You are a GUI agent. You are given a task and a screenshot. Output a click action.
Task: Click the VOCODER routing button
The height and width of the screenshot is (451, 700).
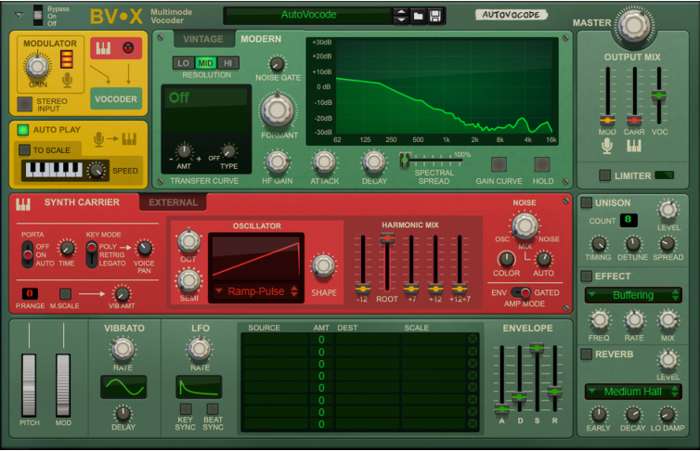pos(116,99)
